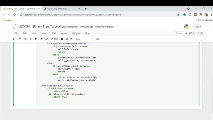This screenshot has height=120, width=213.
Task: Open the Reading list
Action: click(x=205, y=20)
